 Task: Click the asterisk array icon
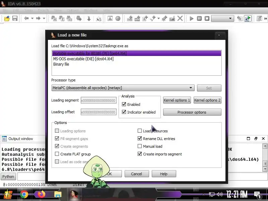tap(164, 18)
